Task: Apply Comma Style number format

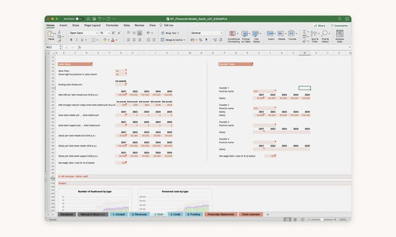Action: 206,40
